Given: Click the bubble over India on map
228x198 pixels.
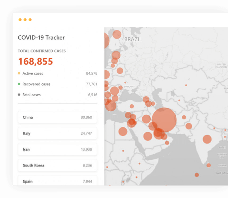Looking at the screenshot, I should tap(207, 139).
